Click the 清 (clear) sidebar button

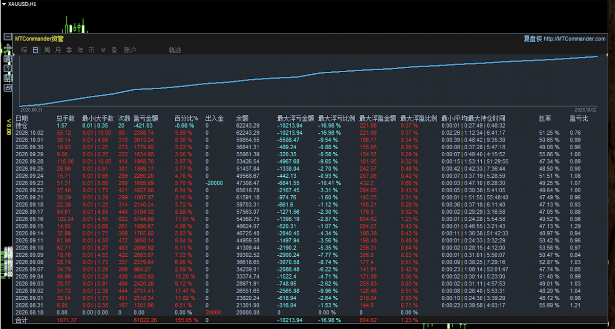(8, 59)
